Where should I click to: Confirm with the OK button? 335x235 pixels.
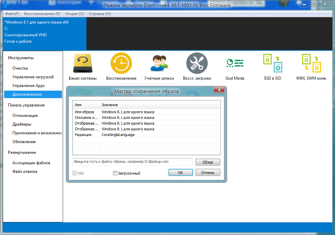pyautogui.click(x=180, y=172)
